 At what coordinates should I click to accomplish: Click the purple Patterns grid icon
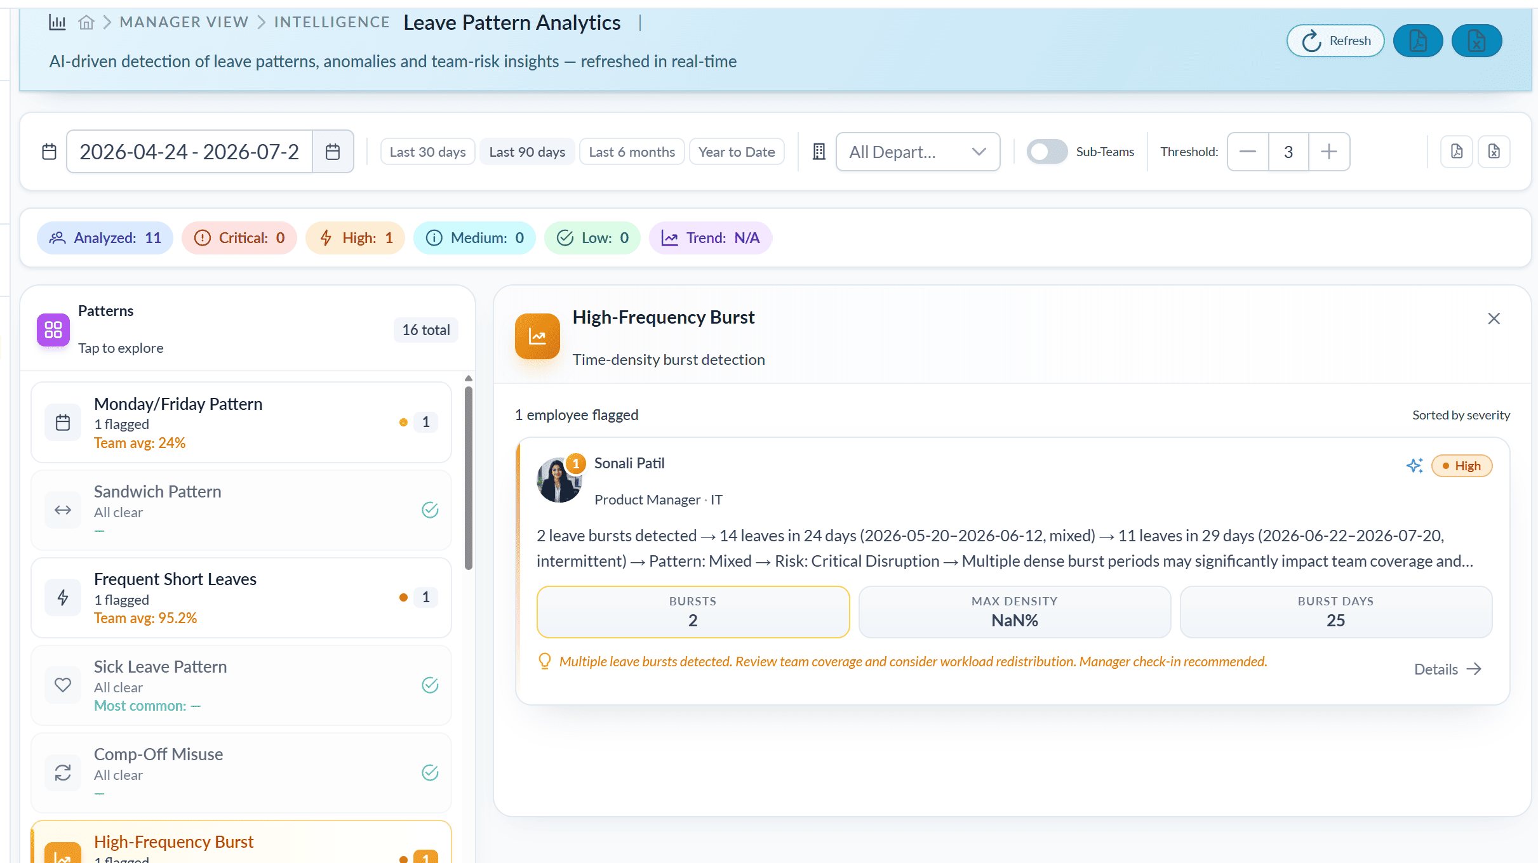(x=53, y=330)
